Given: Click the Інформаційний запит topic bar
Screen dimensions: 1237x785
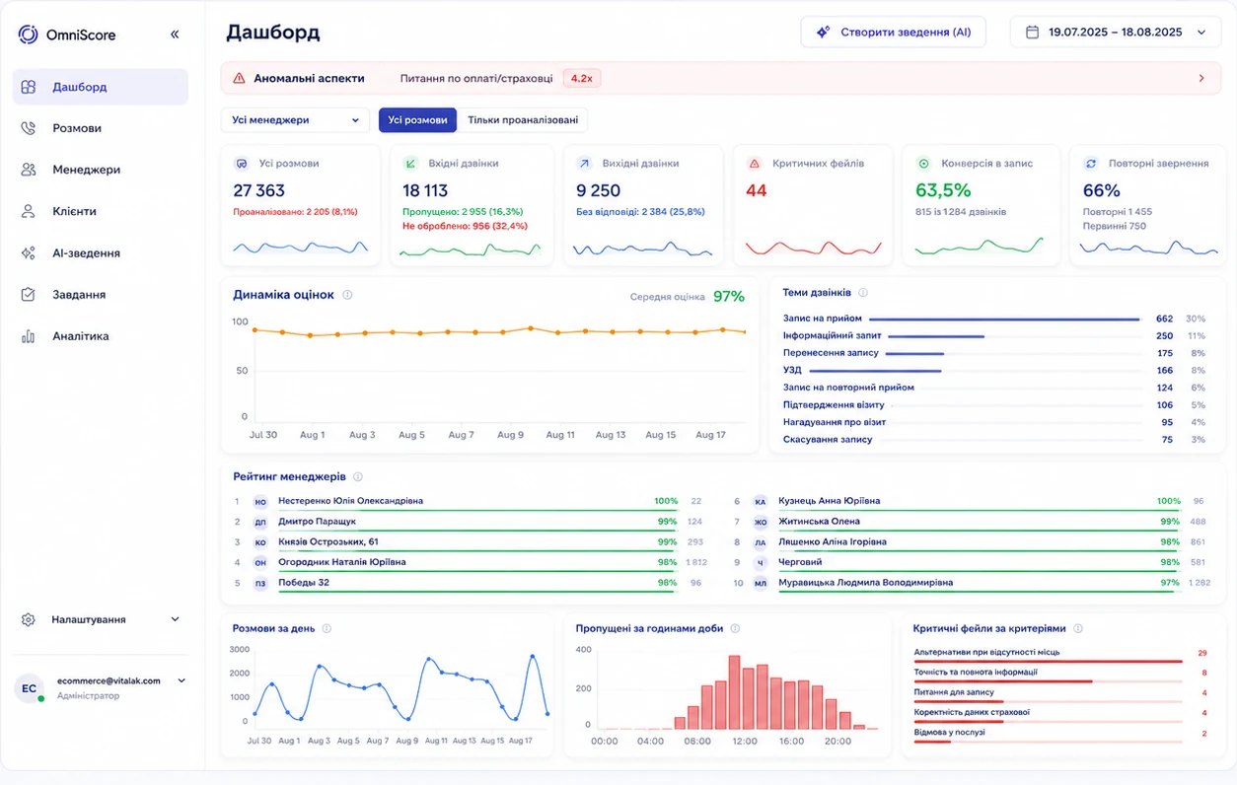Looking at the screenshot, I should pos(935,336).
